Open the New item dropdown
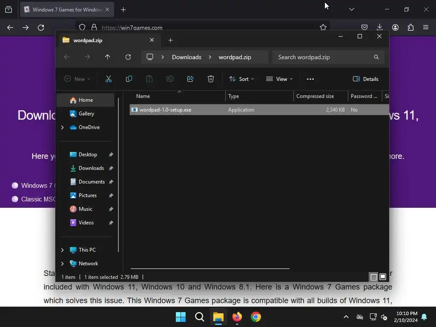Viewport: 436px width, 327px height. click(x=77, y=79)
